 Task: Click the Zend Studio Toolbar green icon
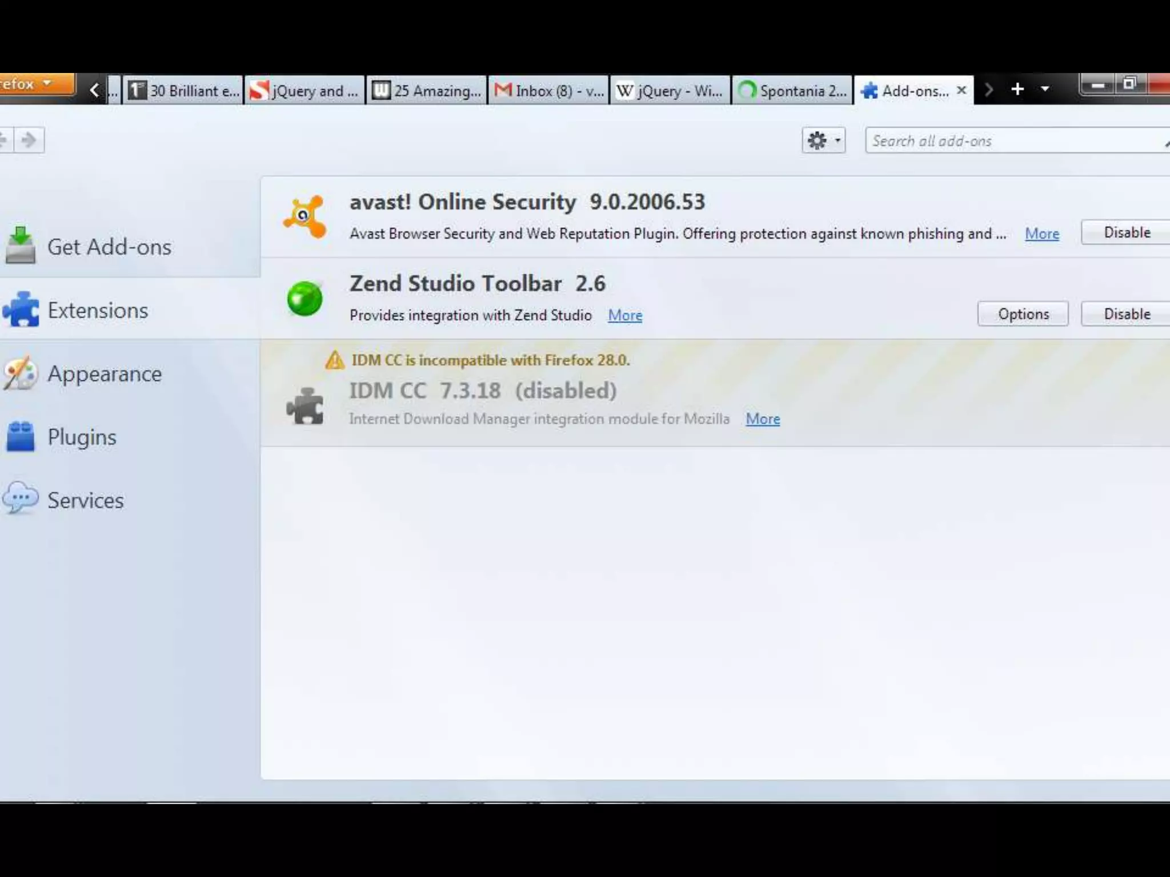click(304, 298)
